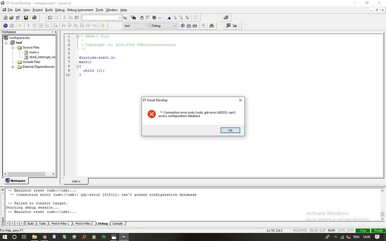Switch to Find in Files 2 tab
This screenshot has height=241, width=386.
point(84,224)
